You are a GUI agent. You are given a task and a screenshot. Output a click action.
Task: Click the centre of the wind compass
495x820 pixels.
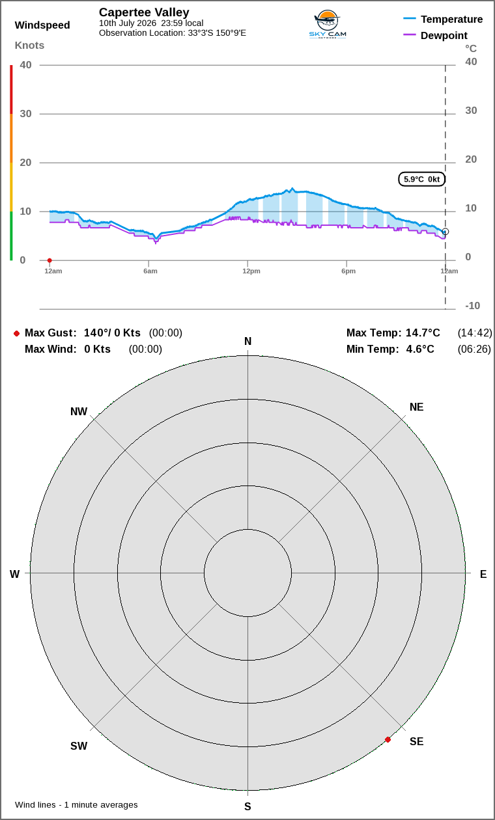pyautogui.click(x=247, y=573)
